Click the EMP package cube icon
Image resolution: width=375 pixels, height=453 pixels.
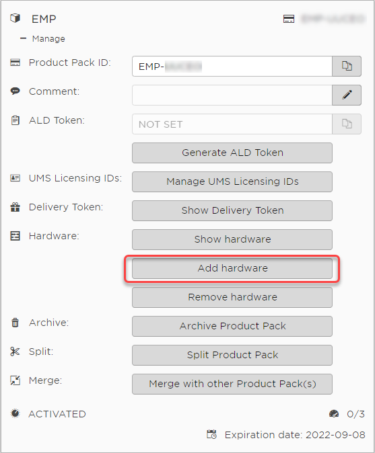pyautogui.click(x=15, y=18)
